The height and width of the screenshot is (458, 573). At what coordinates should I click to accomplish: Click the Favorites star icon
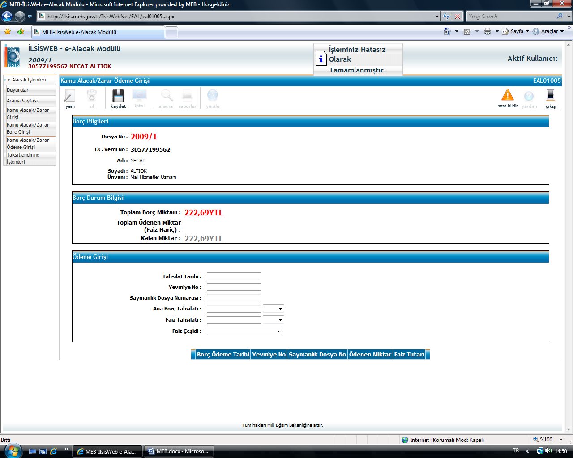(x=8, y=32)
